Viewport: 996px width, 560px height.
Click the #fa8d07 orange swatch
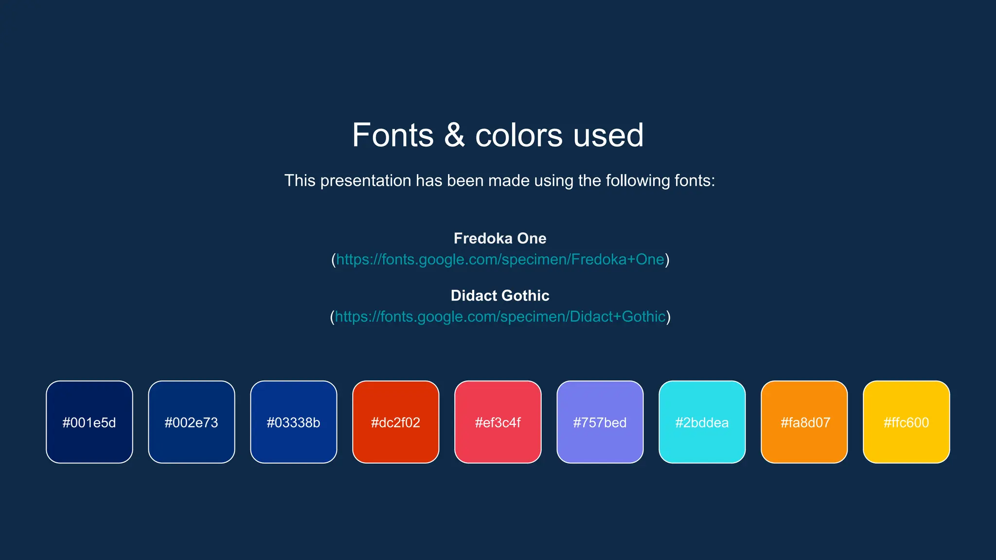[804, 422]
